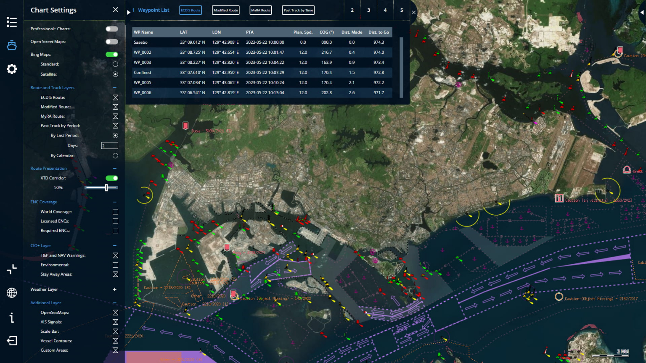Click the logout icon at the sidebar bottom

click(11, 341)
